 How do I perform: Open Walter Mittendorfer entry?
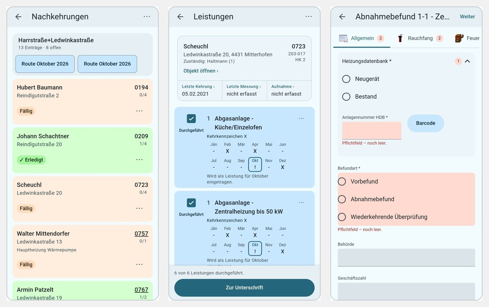click(83, 251)
